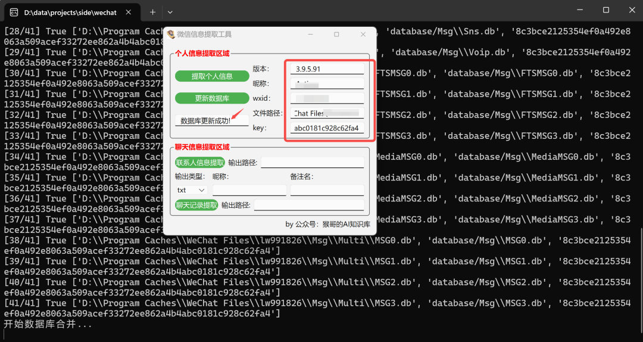The width and height of the screenshot is (643, 342).
Task: Click the 备注名 input field
Action: (x=327, y=190)
